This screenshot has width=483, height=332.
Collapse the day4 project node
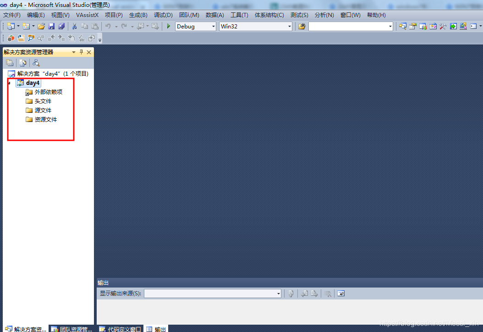9,83
